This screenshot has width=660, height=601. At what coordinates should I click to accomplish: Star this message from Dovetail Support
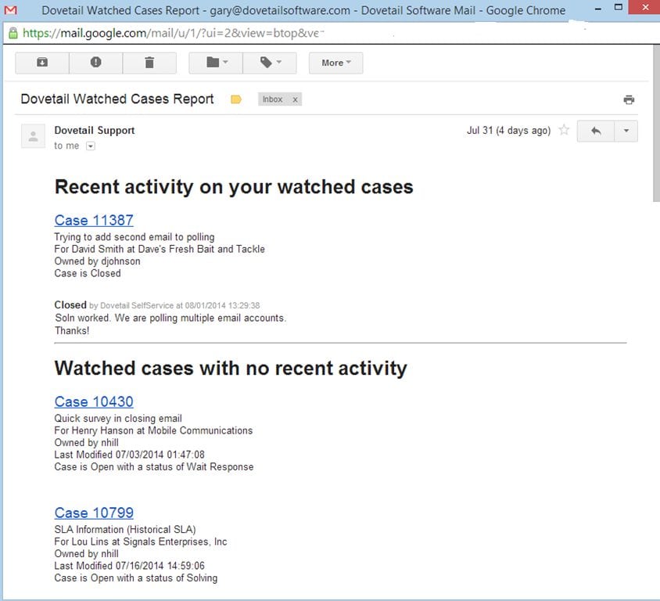coord(564,130)
